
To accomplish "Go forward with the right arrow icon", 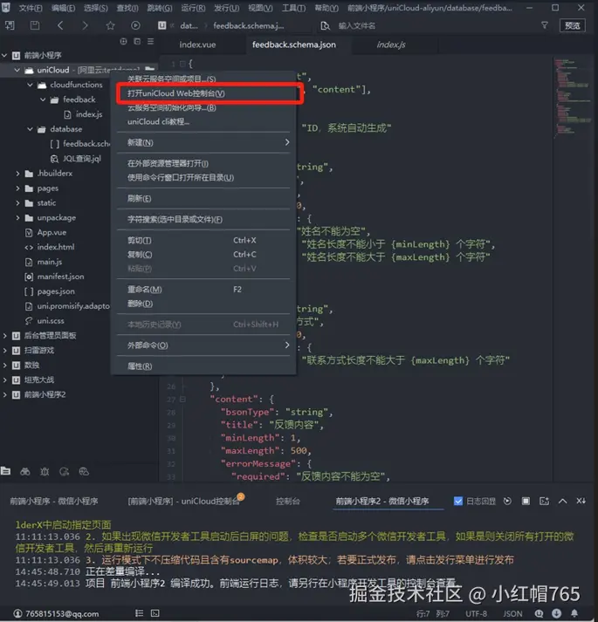I will 85,25.
